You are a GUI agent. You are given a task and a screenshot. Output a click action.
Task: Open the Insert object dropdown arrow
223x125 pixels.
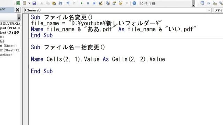(29, 3)
